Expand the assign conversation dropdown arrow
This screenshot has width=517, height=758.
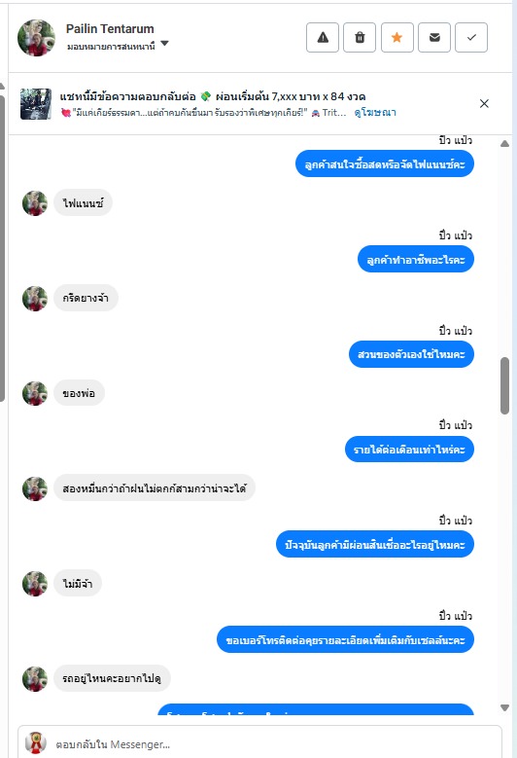tap(164, 44)
